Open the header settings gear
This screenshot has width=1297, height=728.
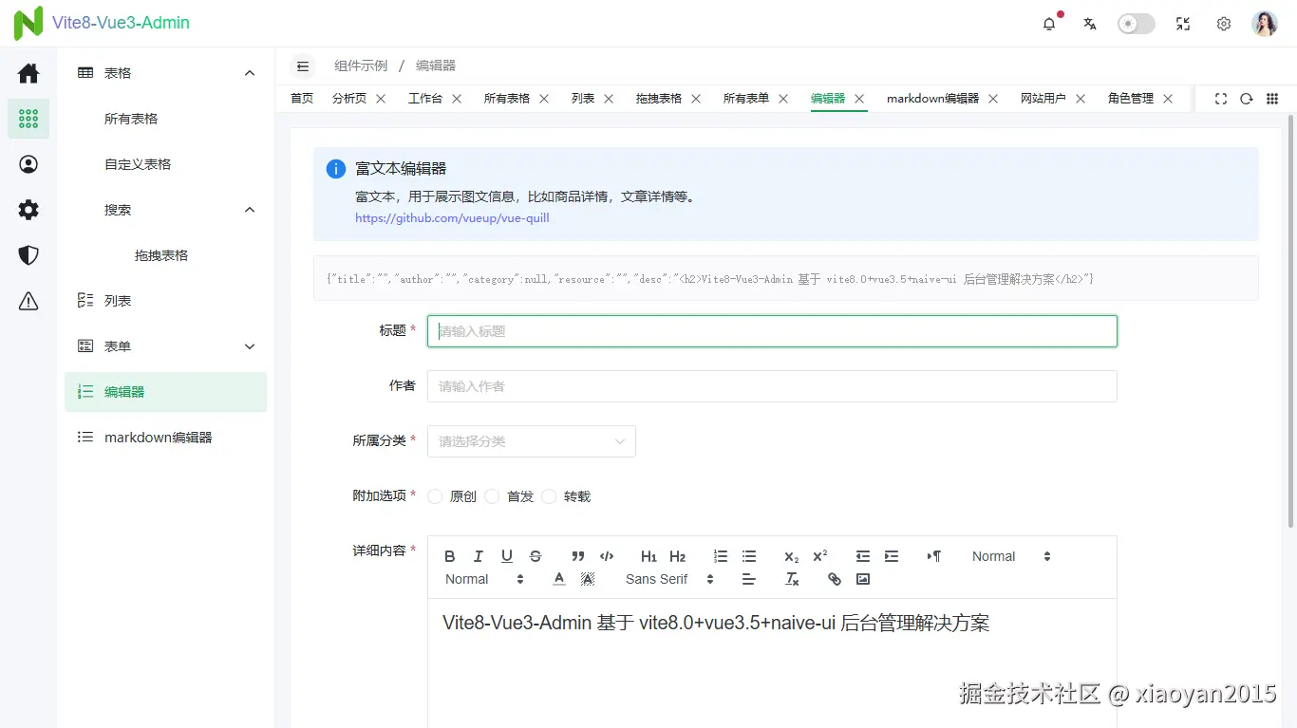point(1224,24)
